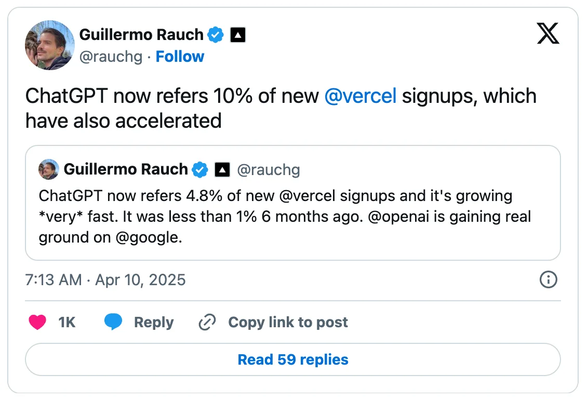Click the timestamp Apr 10, 2025
Screen dimensions: 588x401
click(x=140, y=280)
